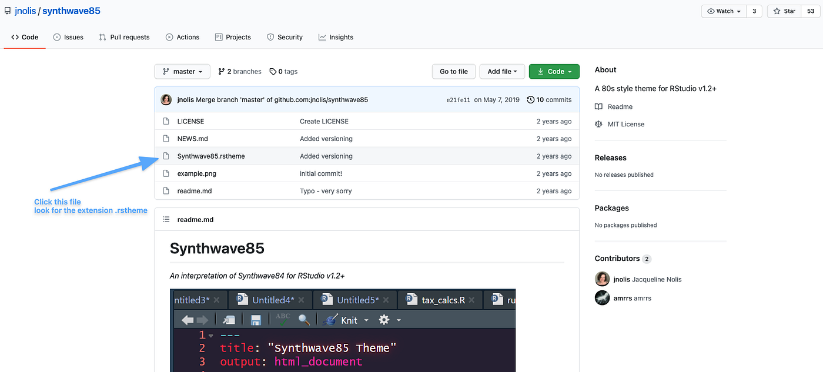The image size is (823, 372).
Task: Click the watchers count 3
Action: click(754, 11)
